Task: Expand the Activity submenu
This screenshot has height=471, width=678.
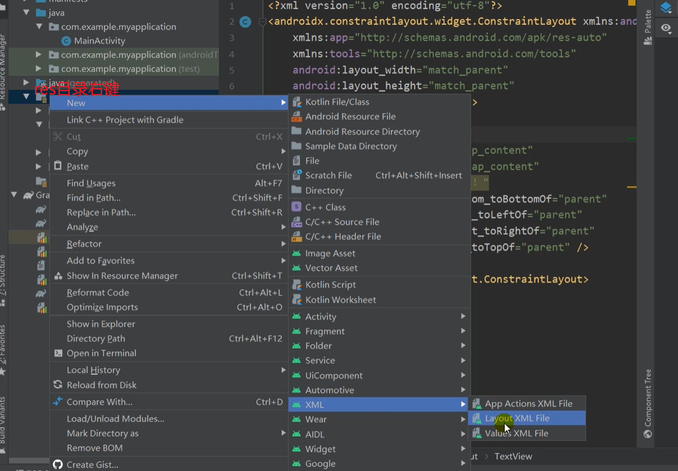Action: click(x=379, y=317)
